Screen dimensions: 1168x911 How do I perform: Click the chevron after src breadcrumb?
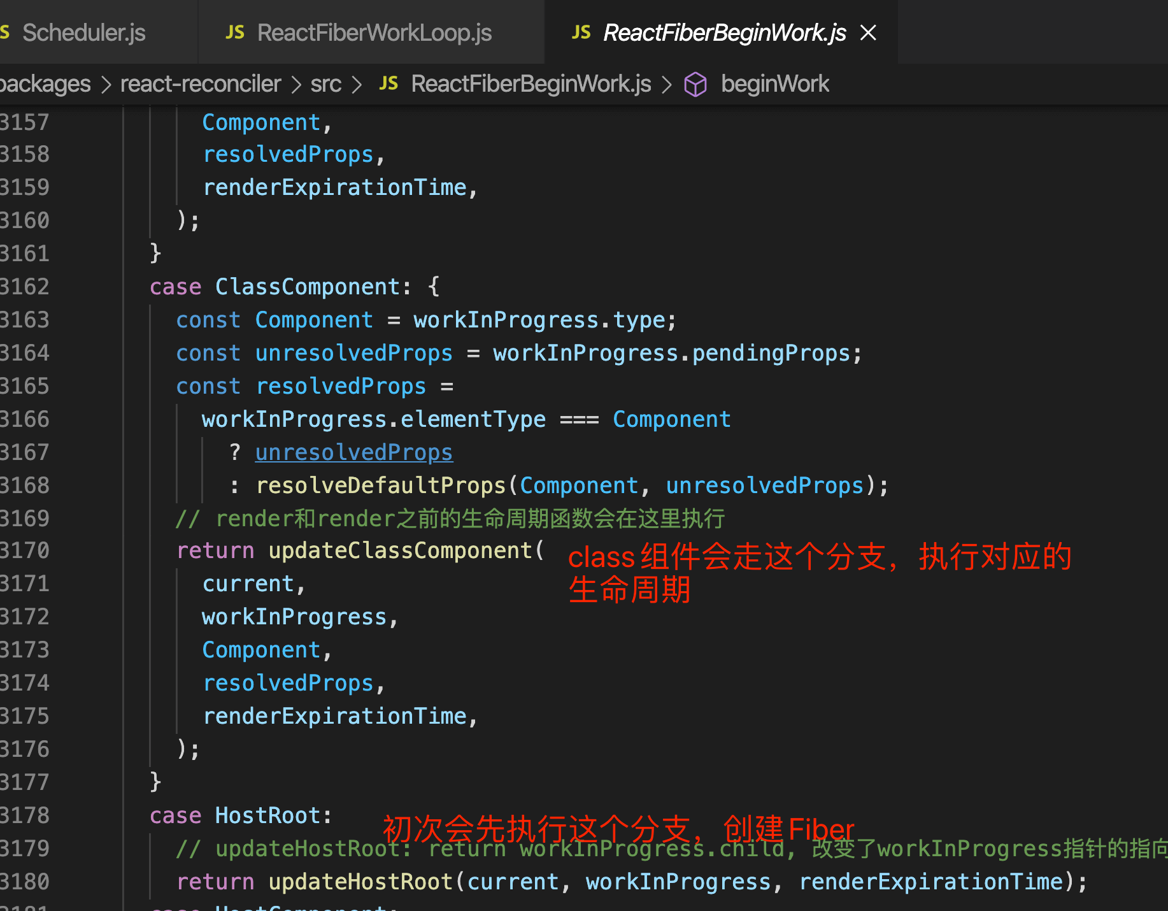point(357,84)
